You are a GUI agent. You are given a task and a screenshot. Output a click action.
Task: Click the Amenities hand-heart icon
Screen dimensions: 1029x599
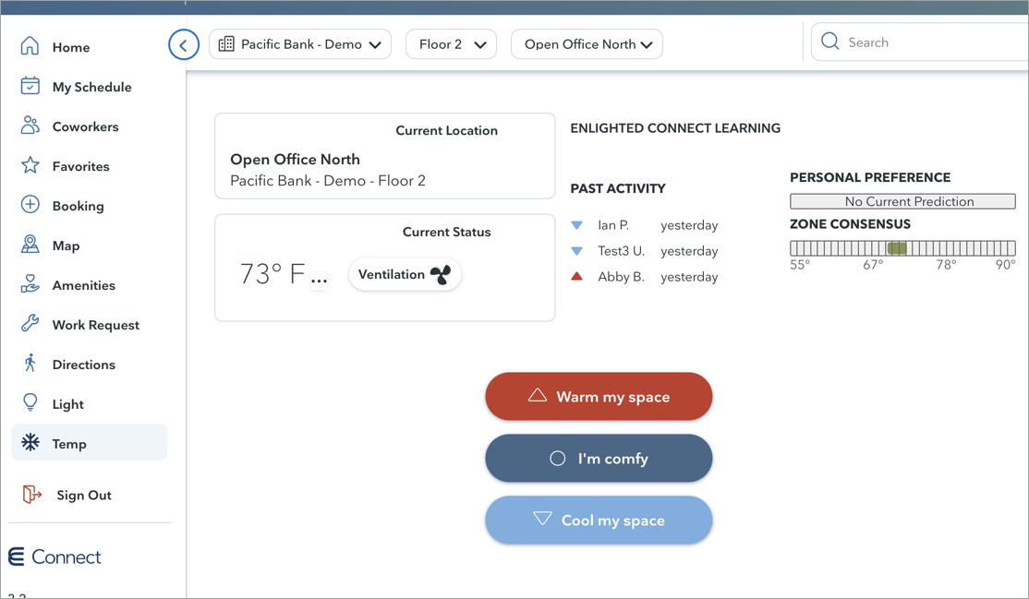point(30,284)
